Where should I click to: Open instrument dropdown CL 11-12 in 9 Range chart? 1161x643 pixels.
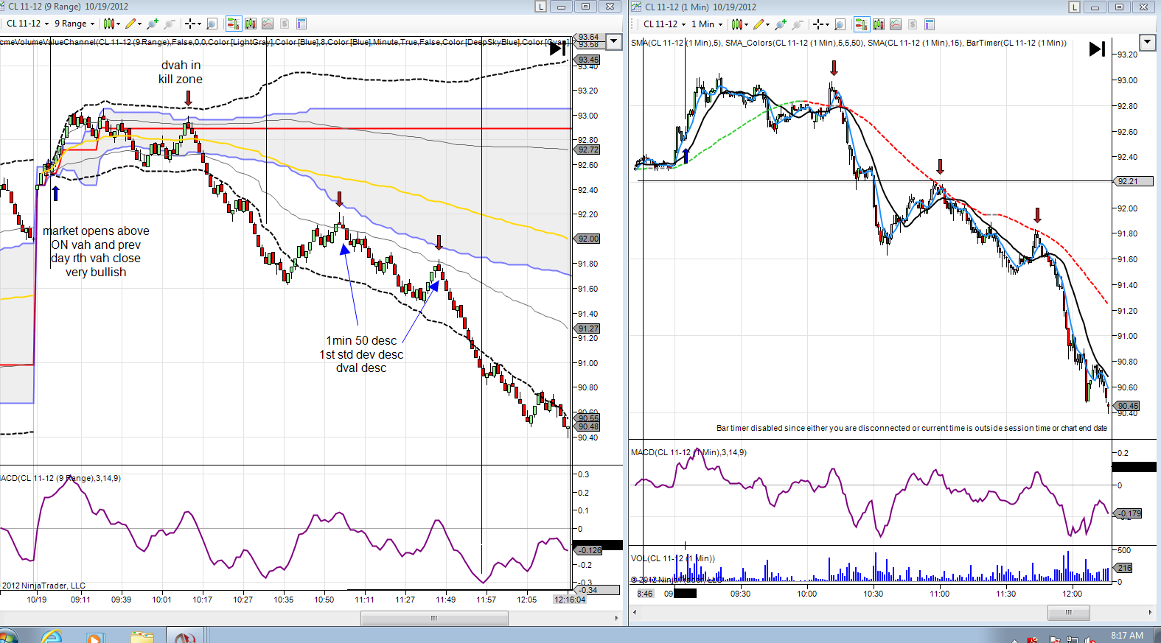click(x=28, y=24)
